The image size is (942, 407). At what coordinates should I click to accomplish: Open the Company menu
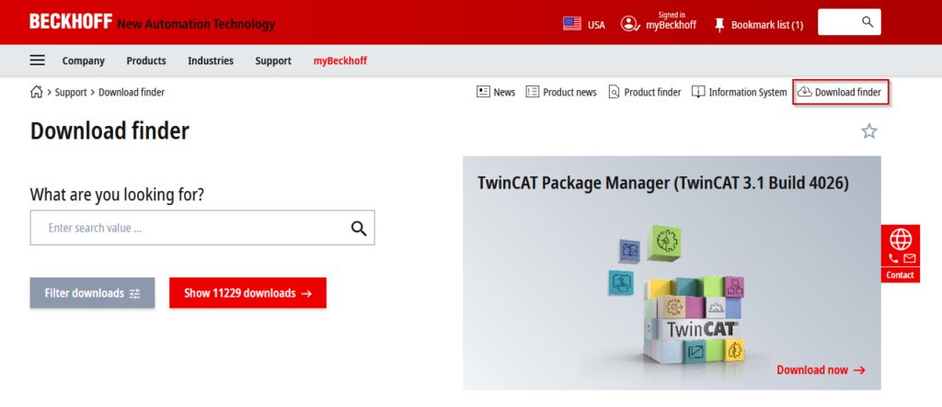tap(84, 61)
